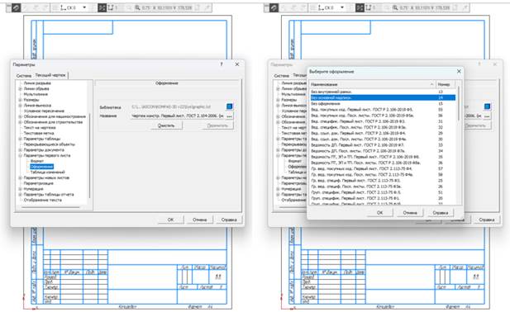Click Отмена in the Выберите оформление dialog
Image resolution: width=510 pixels, height=312 pixels.
pos(410,213)
